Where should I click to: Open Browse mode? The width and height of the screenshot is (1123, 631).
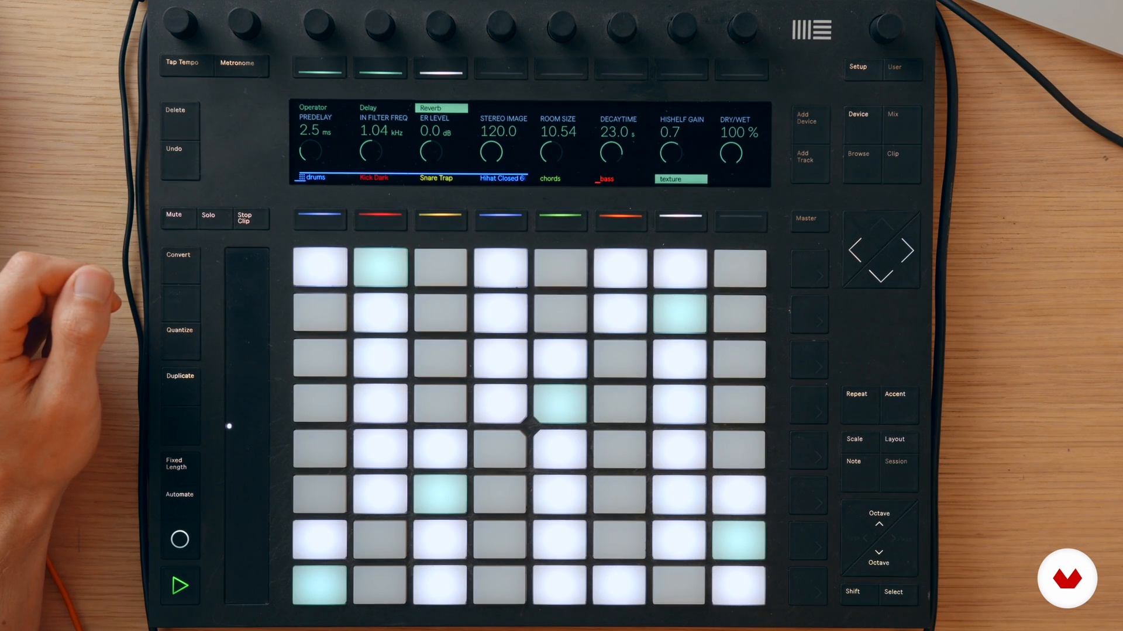coord(863,164)
